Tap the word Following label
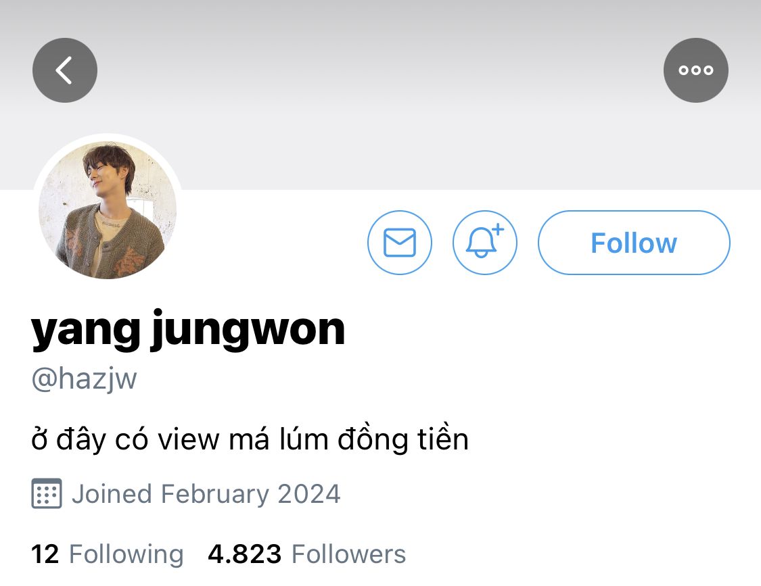 [126, 554]
